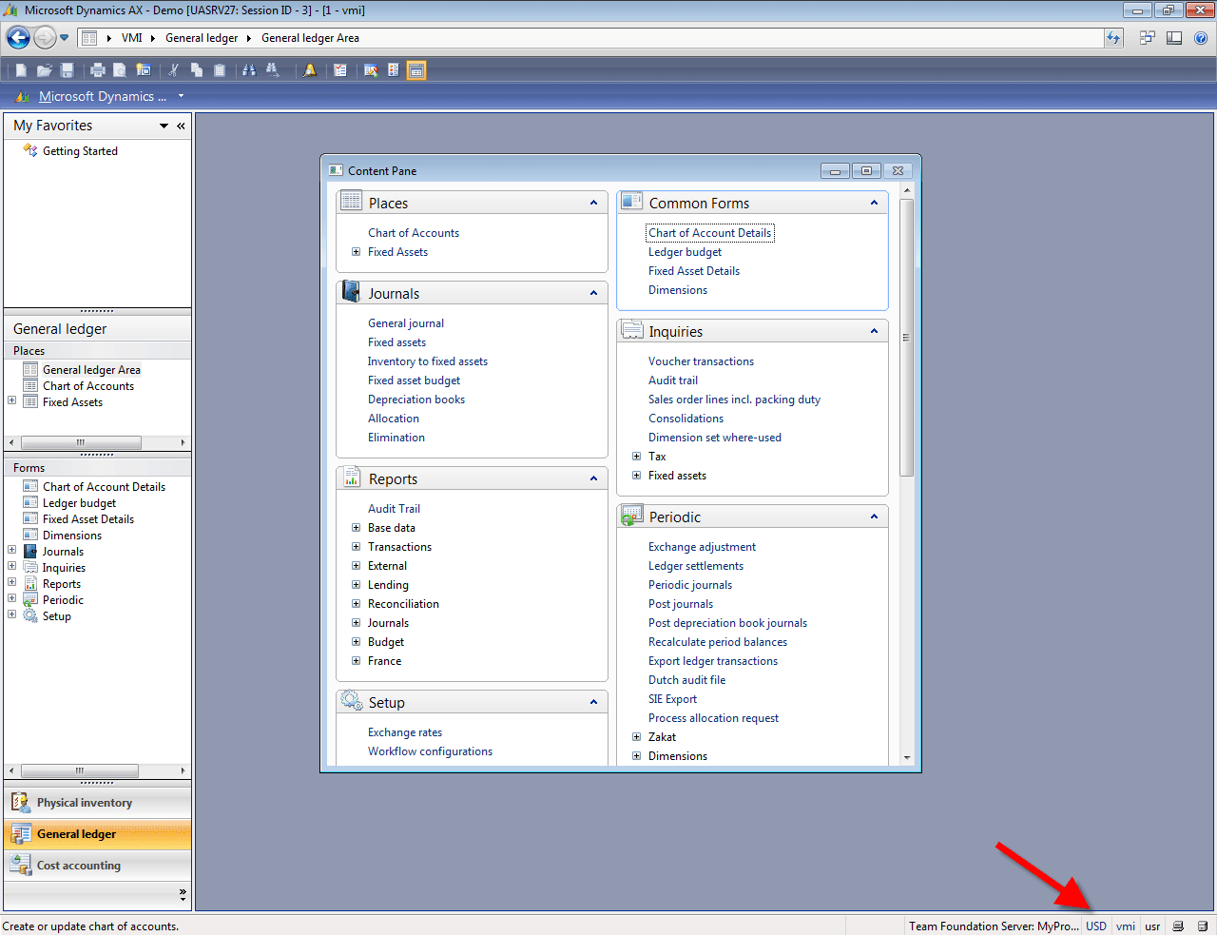
Task: Expand Inquiries node in navigation pane
Action: click(11, 566)
